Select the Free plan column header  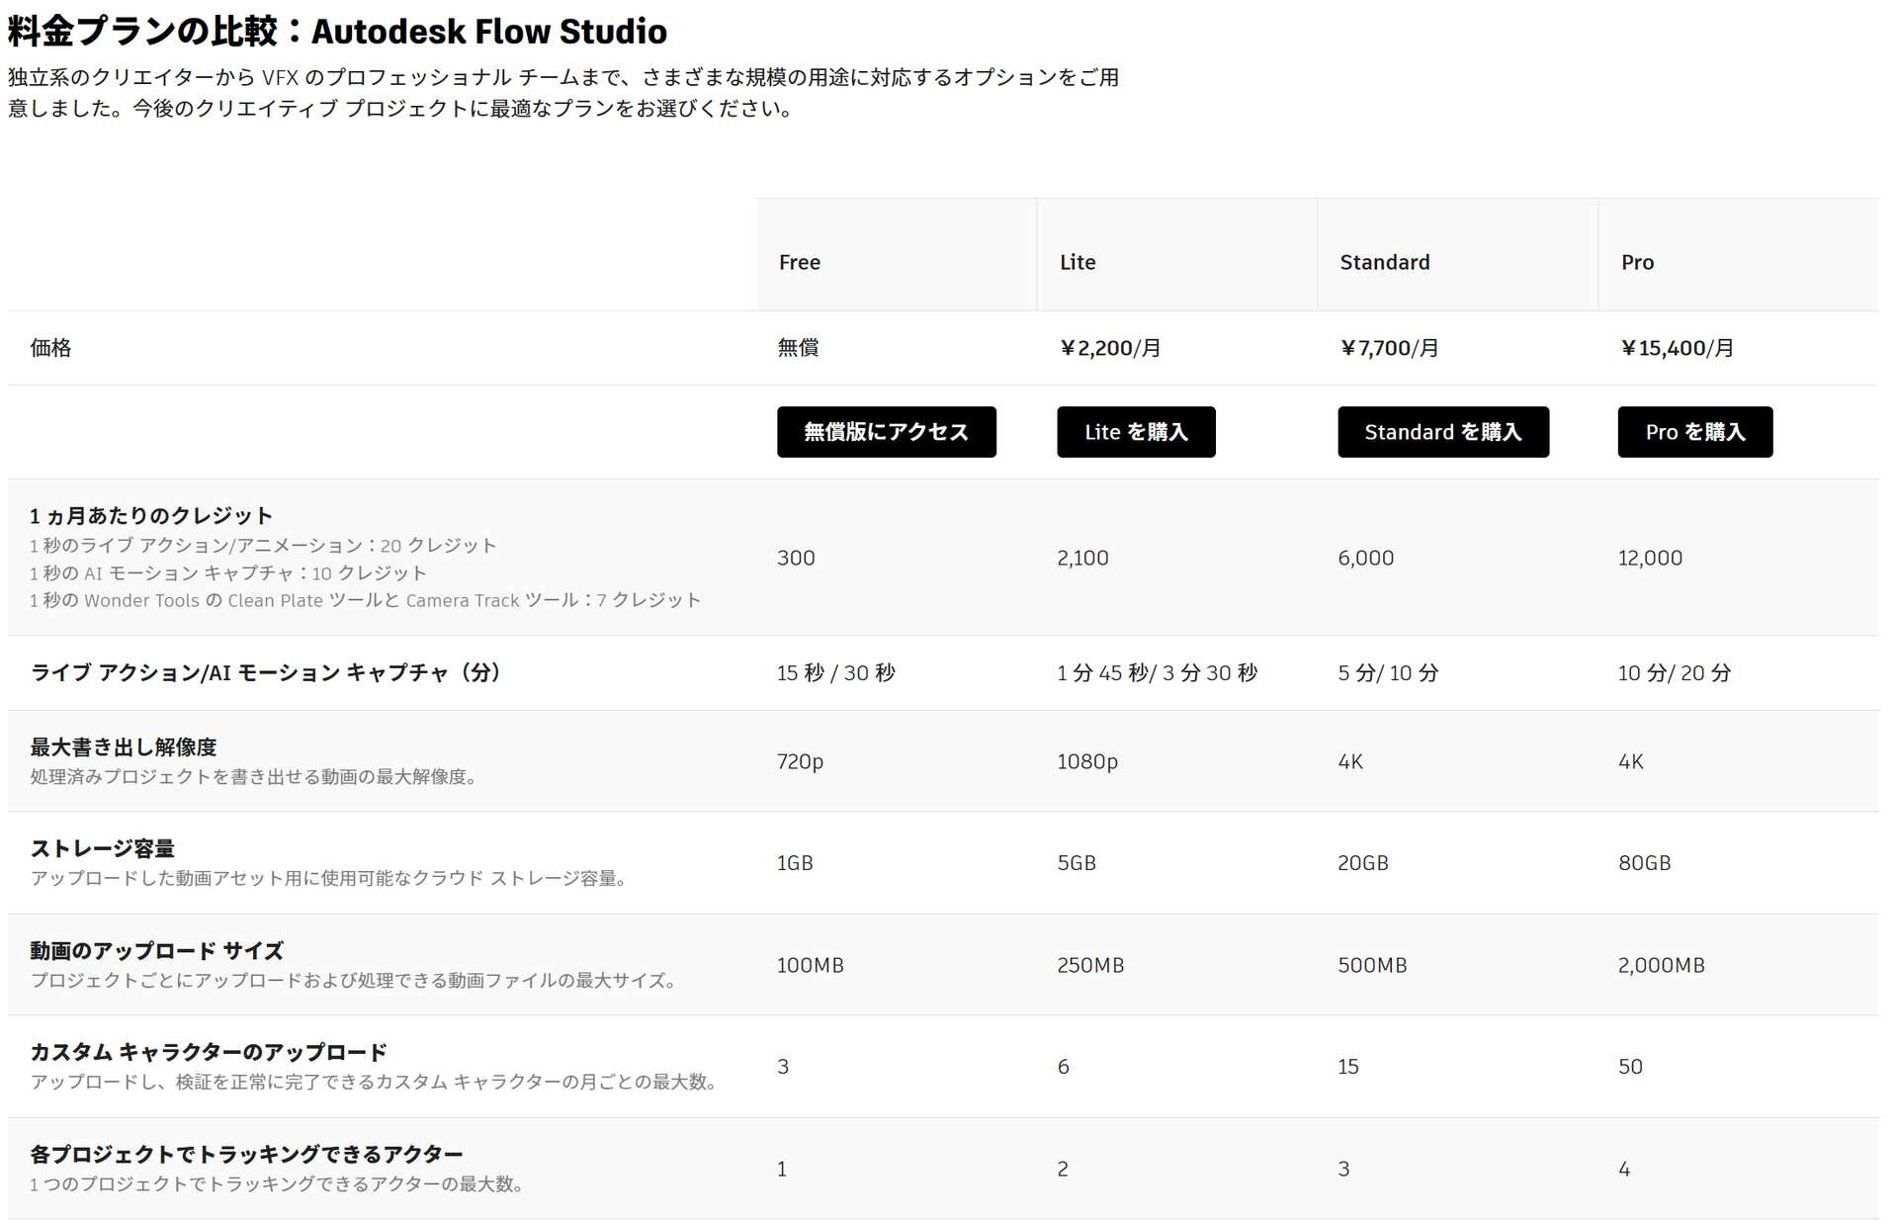click(x=800, y=262)
